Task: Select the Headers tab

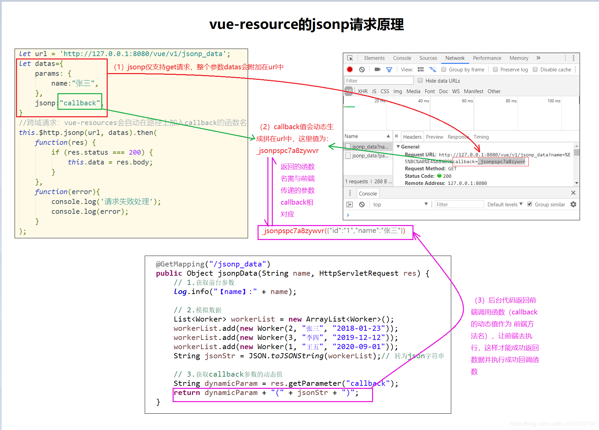Action: click(412, 137)
